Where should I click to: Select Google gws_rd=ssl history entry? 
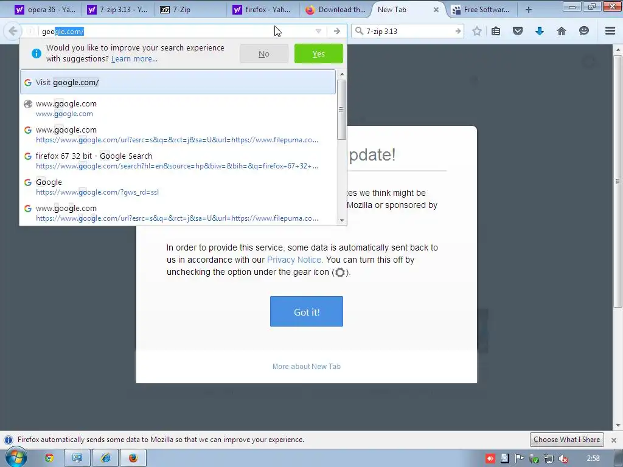tap(178, 187)
